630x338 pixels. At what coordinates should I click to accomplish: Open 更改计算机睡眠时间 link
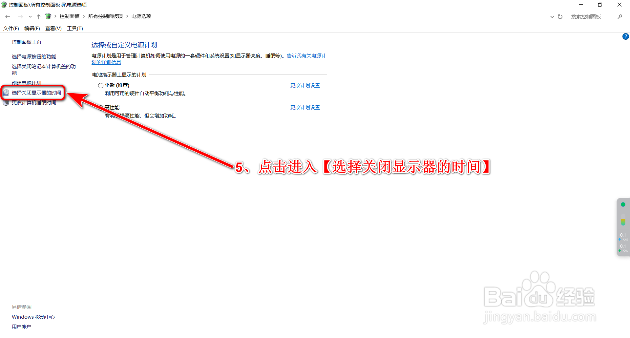click(x=34, y=103)
